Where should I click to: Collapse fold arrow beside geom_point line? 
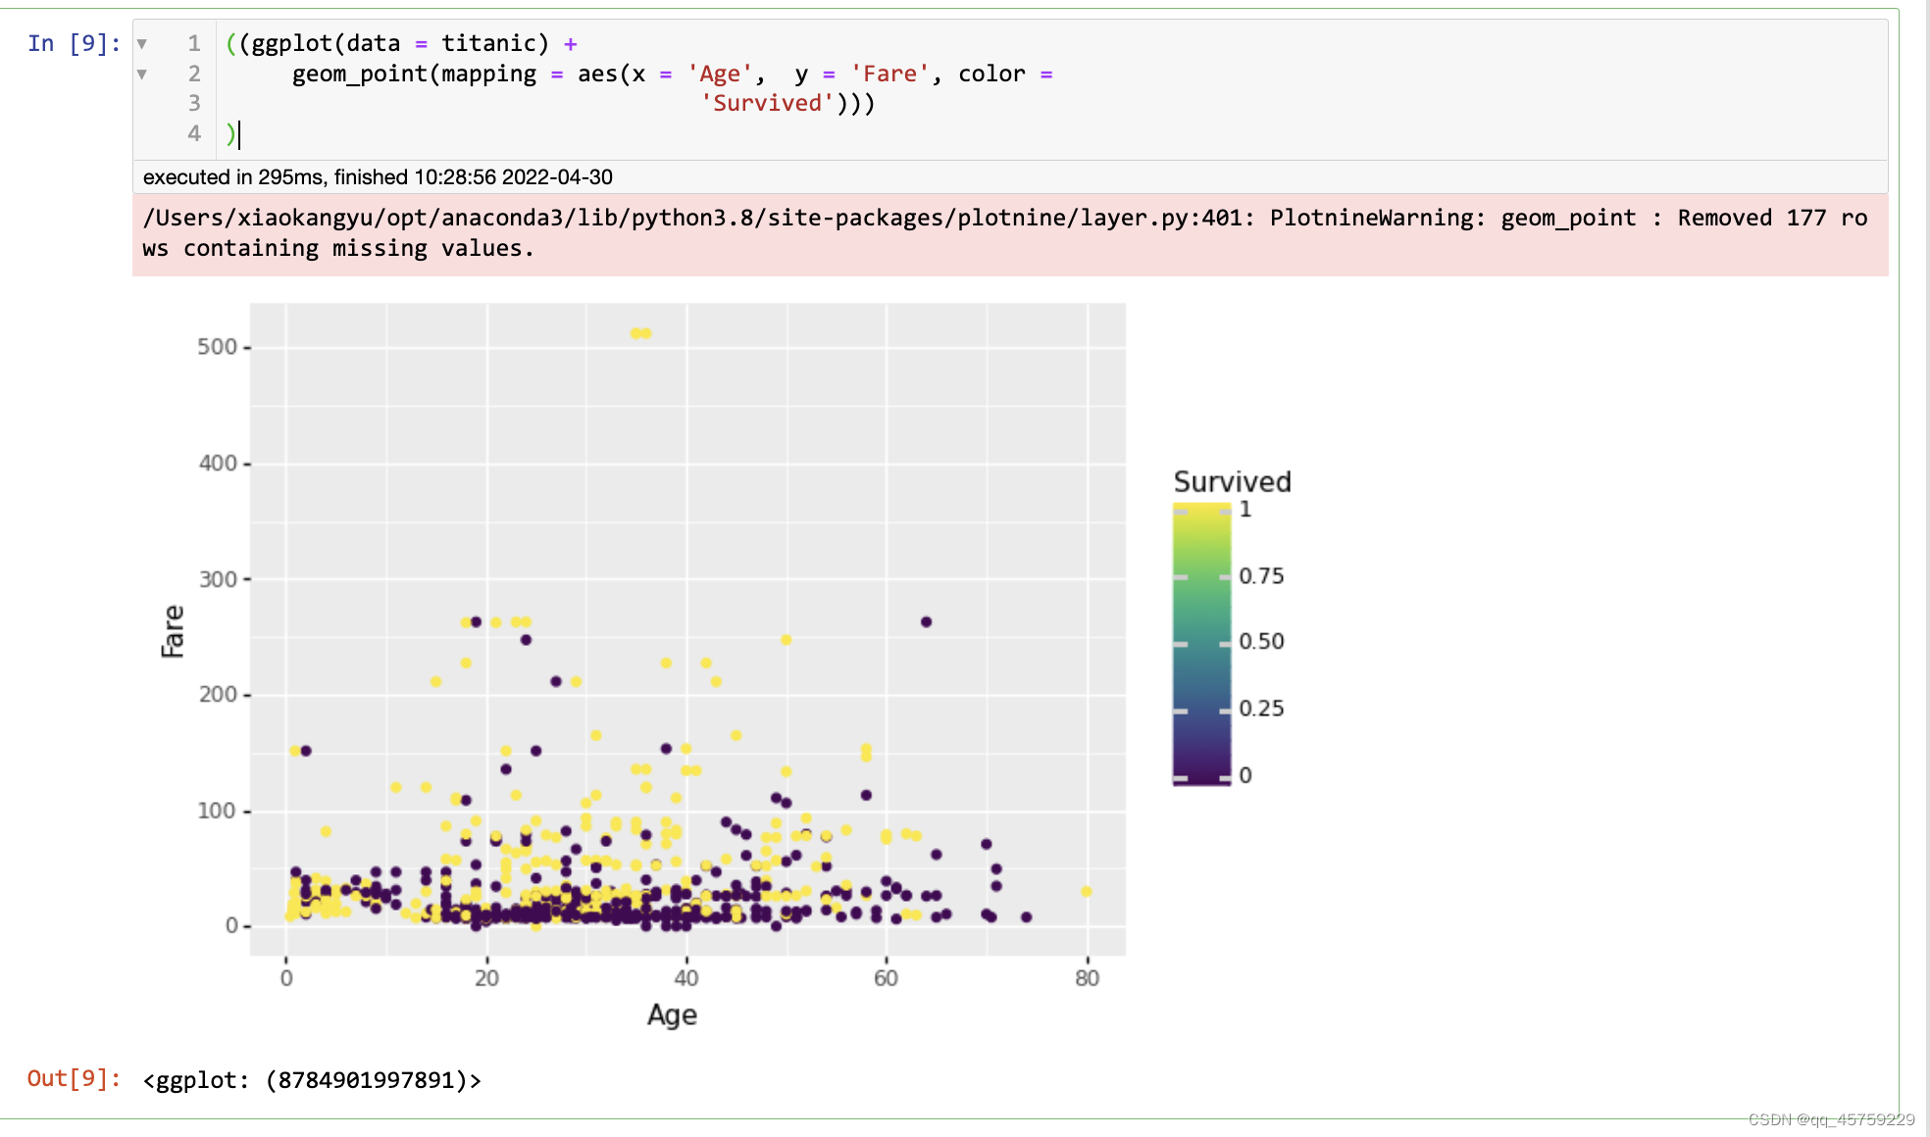tap(142, 74)
